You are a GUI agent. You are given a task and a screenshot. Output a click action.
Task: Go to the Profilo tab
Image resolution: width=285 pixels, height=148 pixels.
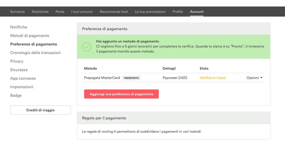[178, 12]
